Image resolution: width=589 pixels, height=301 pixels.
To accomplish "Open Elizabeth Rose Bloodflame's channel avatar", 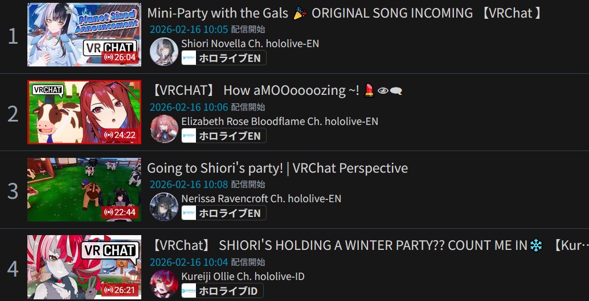I will coord(164,129).
